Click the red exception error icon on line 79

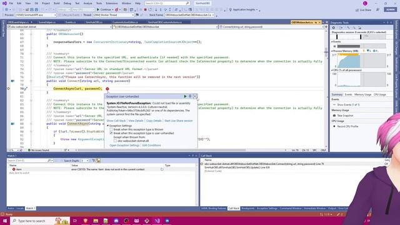tap(107, 89)
